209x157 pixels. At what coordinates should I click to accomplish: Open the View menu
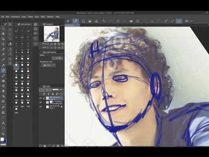tap(37, 17)
